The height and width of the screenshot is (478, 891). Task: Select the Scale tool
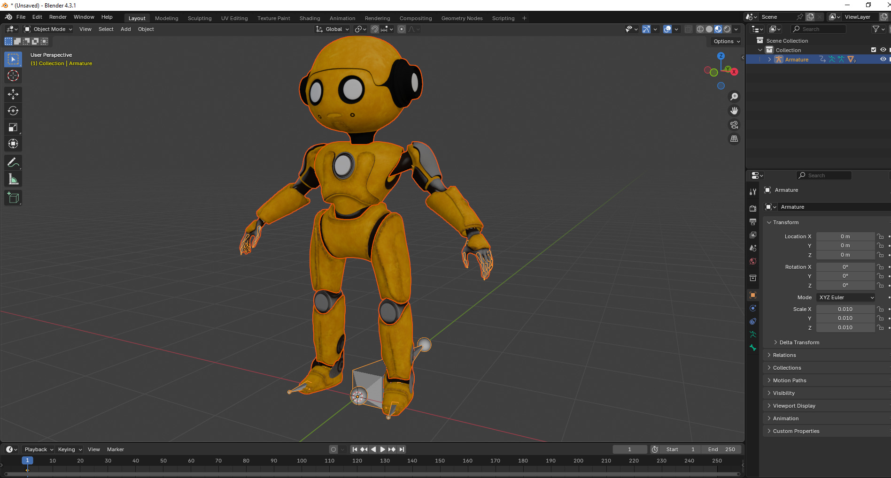[13, 127]
